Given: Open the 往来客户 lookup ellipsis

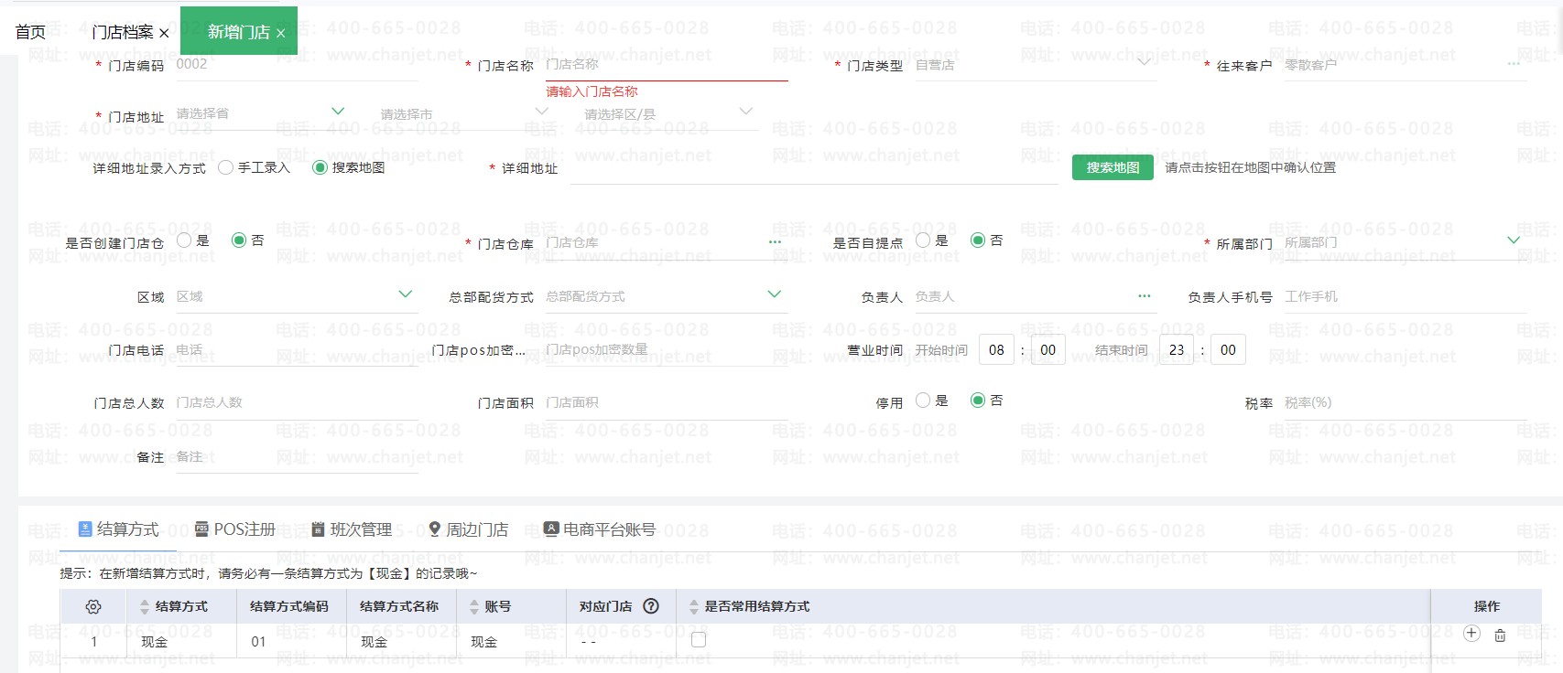Looking at the screenshot, I should 1514,64.
